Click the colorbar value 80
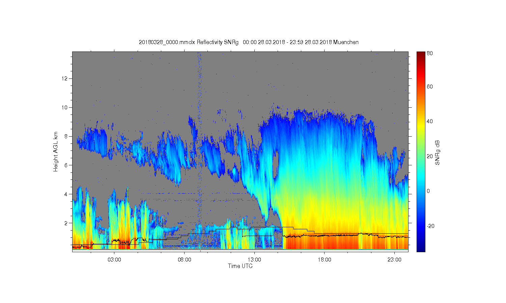Image resolution: width=506 pixels, height=303 pixels. 430,53
